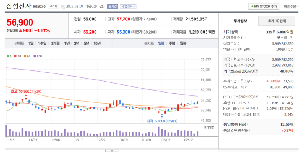Click the 코스피 1위 rank value
The height and width of the screenshot is (152, 302).
tap(285, 38)
